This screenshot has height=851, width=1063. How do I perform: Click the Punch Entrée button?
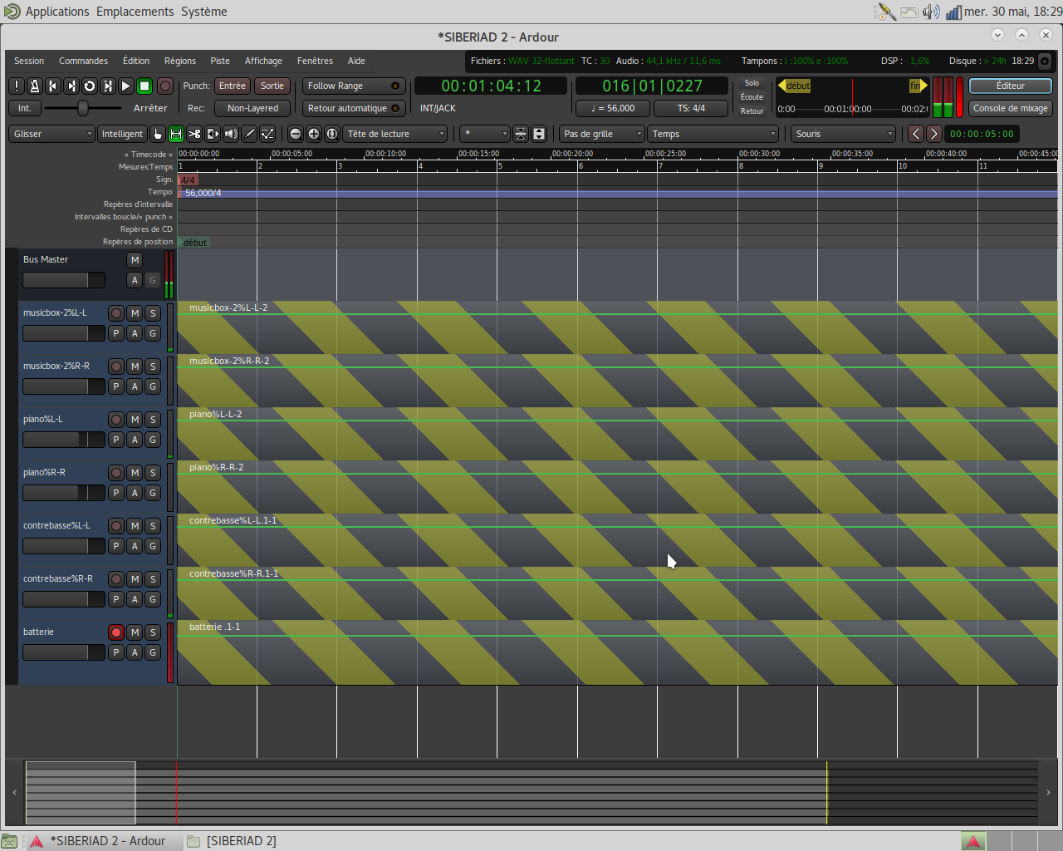[x=233, y=86]
